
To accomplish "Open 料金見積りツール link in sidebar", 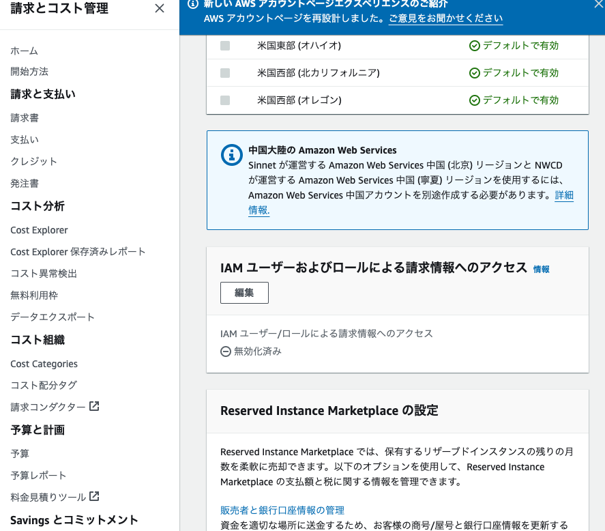I will click(x=48, y=497).
